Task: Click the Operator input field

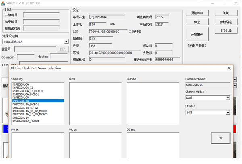Action: [26, 57]
